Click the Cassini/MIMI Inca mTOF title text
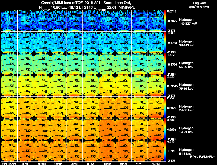217x165 pixels. (62, 3)
